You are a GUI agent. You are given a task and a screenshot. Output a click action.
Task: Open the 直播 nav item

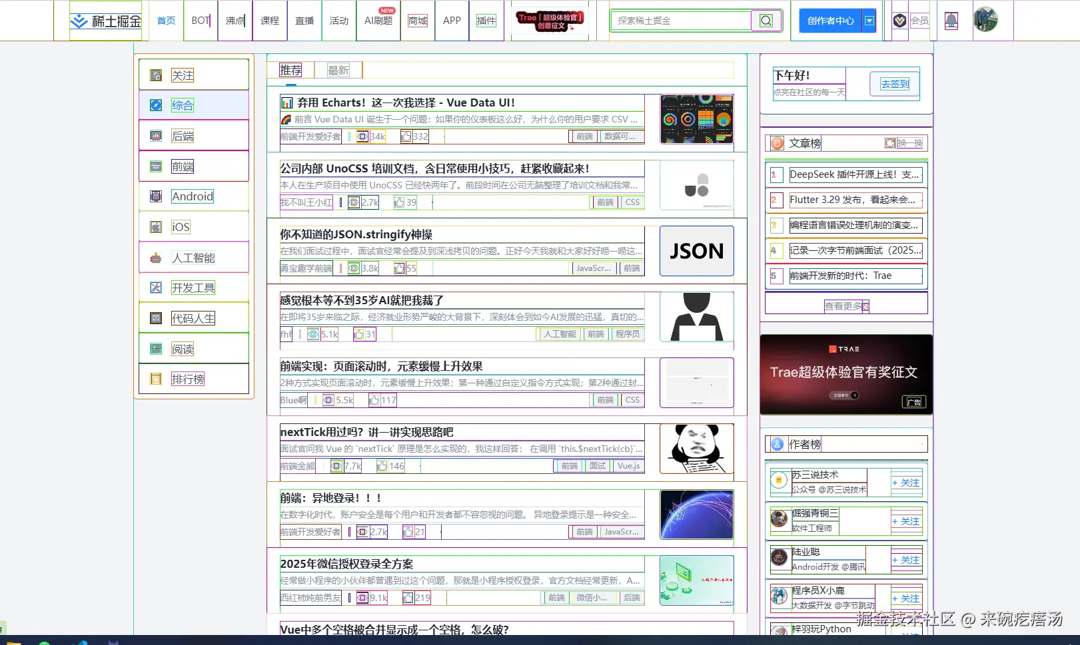(304, 21)
